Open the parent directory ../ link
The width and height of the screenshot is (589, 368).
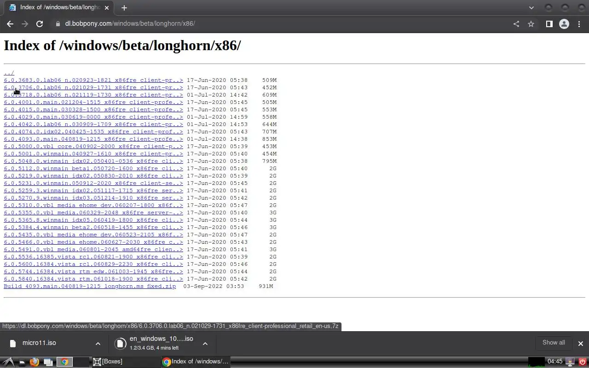[x=9, y=73]
